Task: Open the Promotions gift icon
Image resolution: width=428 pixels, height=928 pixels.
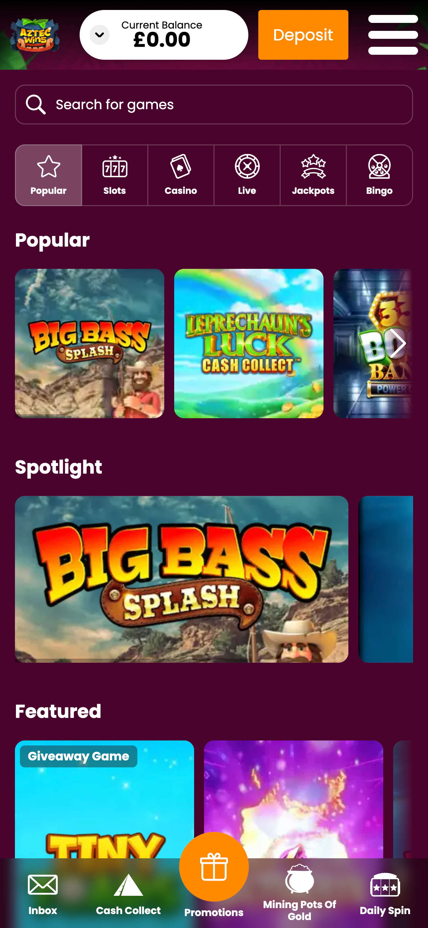Action: click(214, 866)
